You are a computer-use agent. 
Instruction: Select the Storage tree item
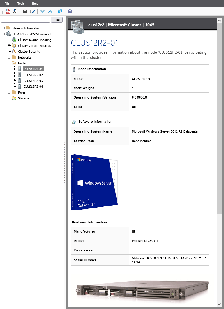tap(24, 98)
